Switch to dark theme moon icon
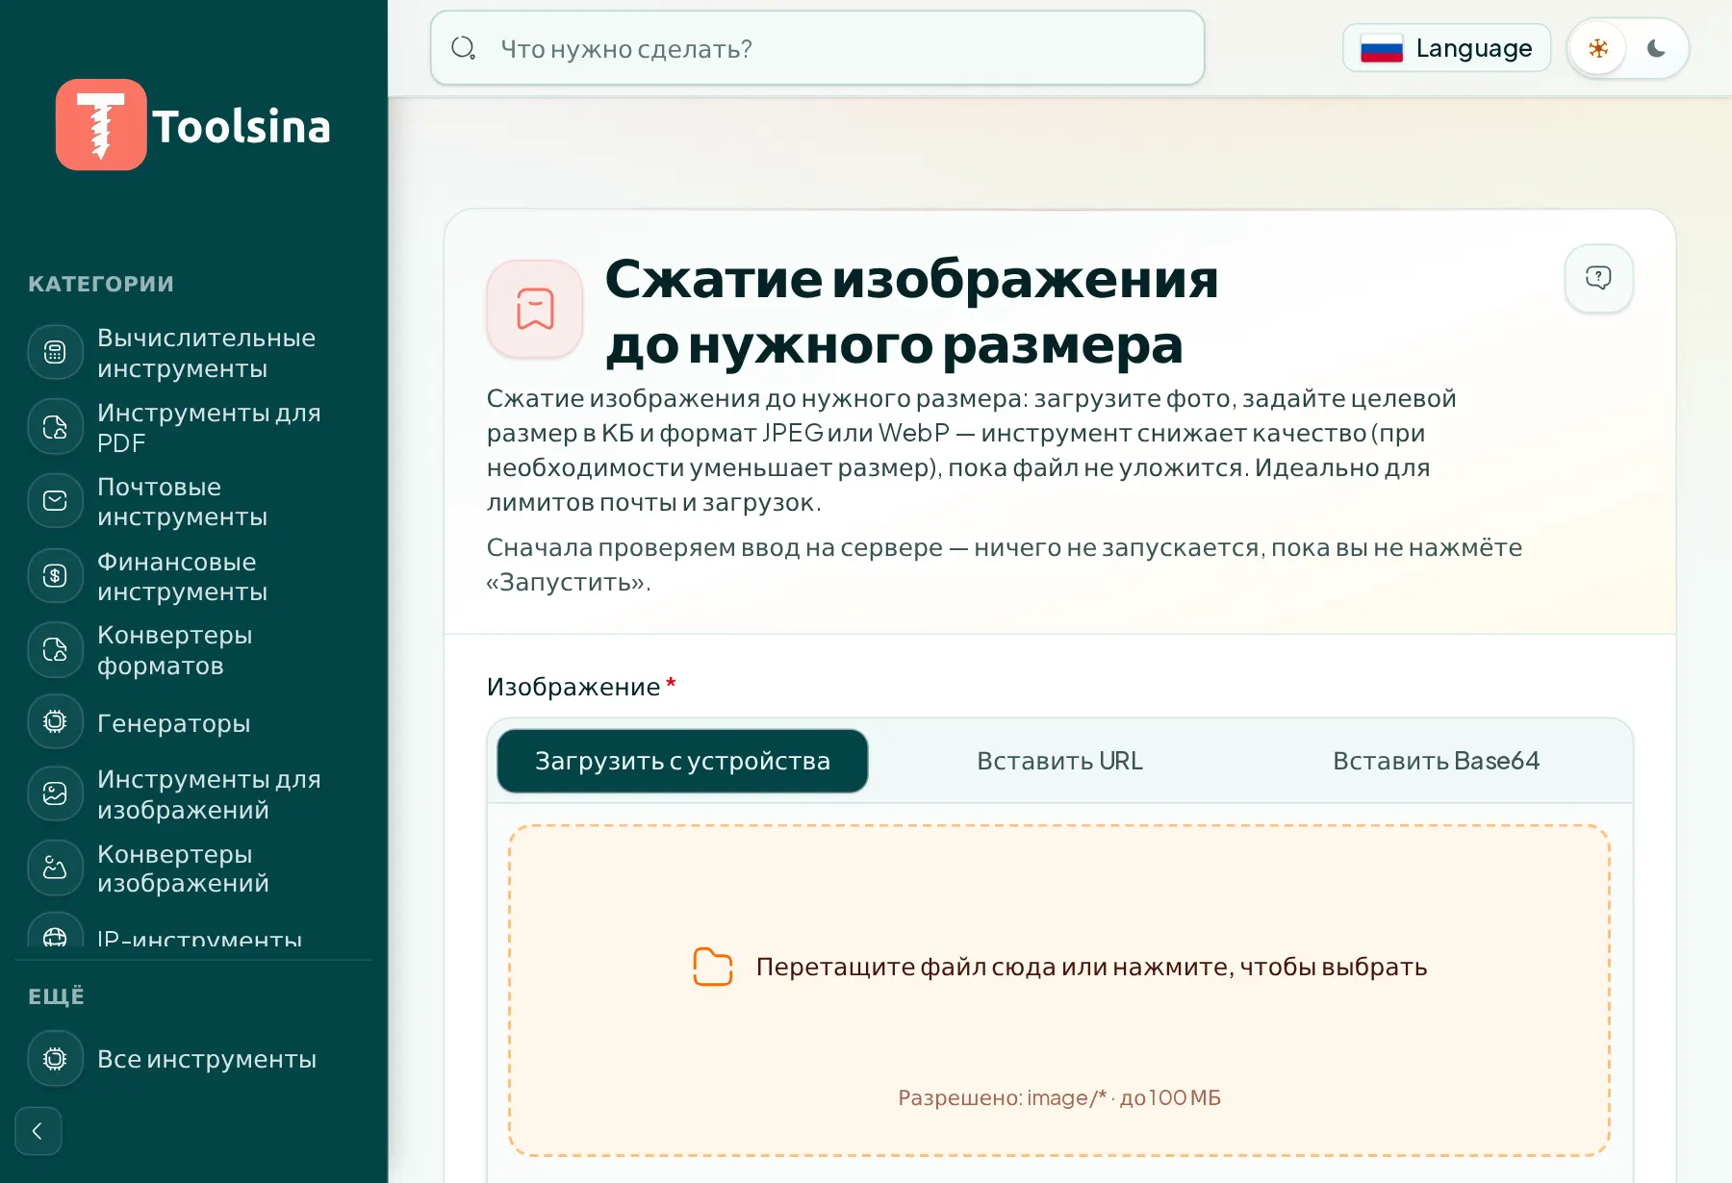The image size is (1732, 1183). tap(1656, 48)
